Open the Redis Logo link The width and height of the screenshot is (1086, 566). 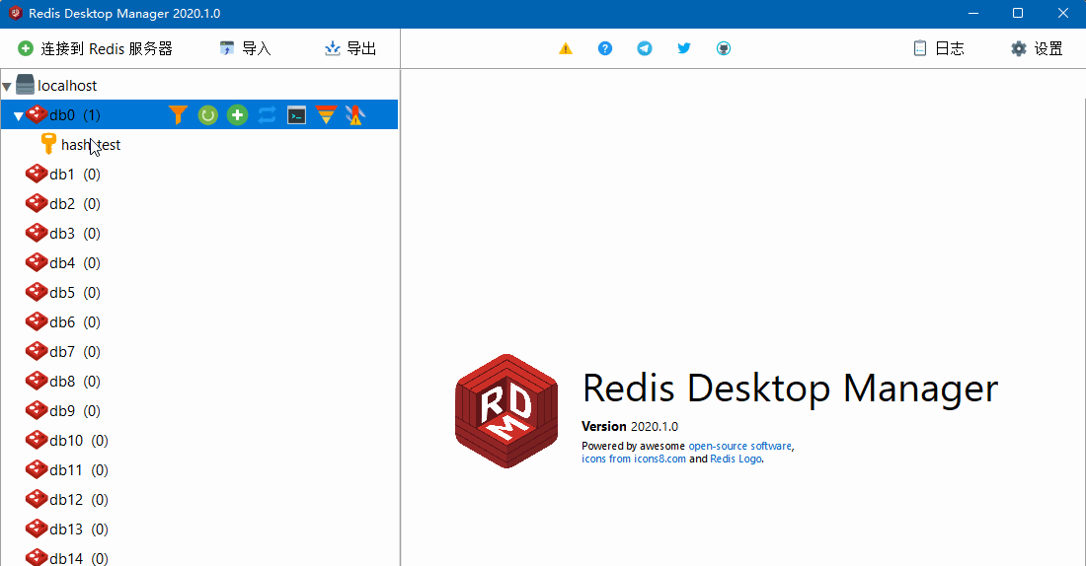coord(736,459)
